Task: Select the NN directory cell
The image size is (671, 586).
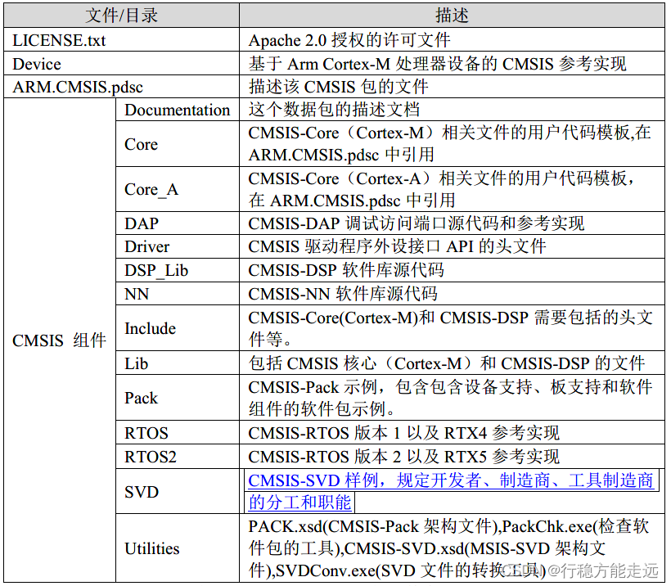Action: [x=178, y=294]
